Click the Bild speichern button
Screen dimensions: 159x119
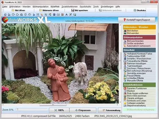tap(80, 10)
